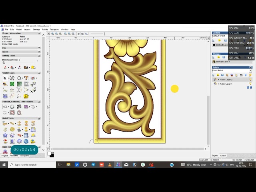The height and width of the screenshot is (192, 256).
Task: Collapse Position, Combine, Trim Vectors section
Action: pos(39,102)
